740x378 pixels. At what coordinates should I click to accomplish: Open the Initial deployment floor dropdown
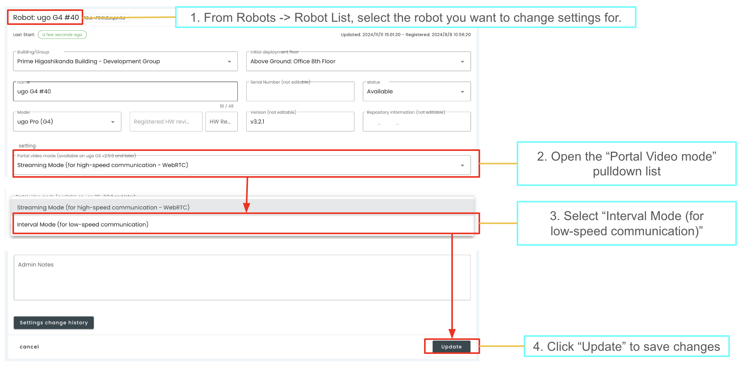[358, 61]
